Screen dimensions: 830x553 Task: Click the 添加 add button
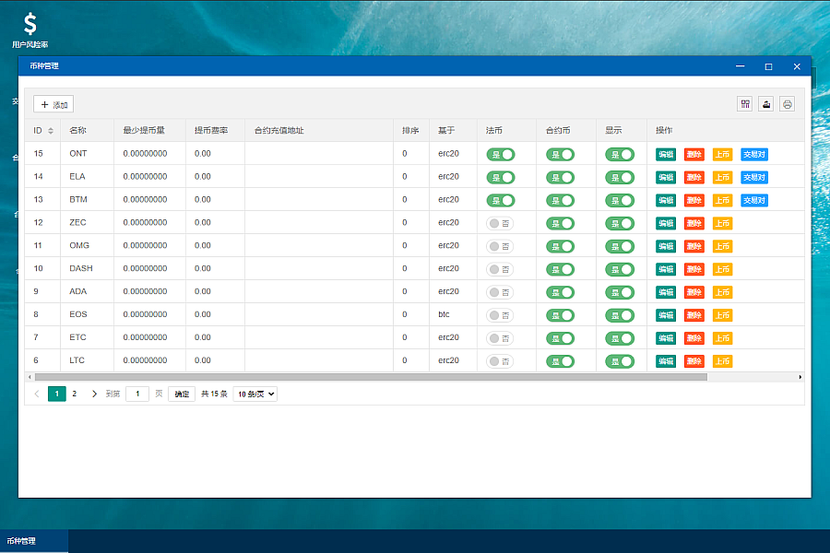click(53, 104)
